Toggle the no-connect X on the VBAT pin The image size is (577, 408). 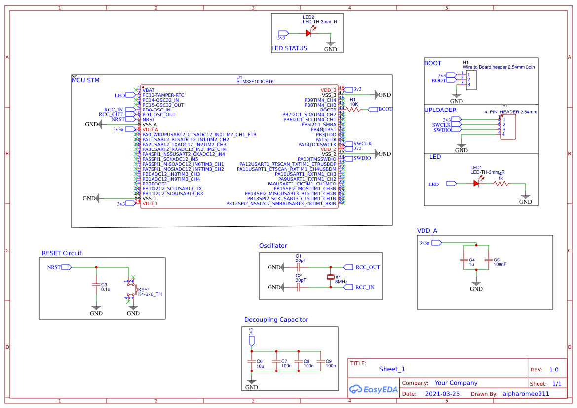(136, 90)
